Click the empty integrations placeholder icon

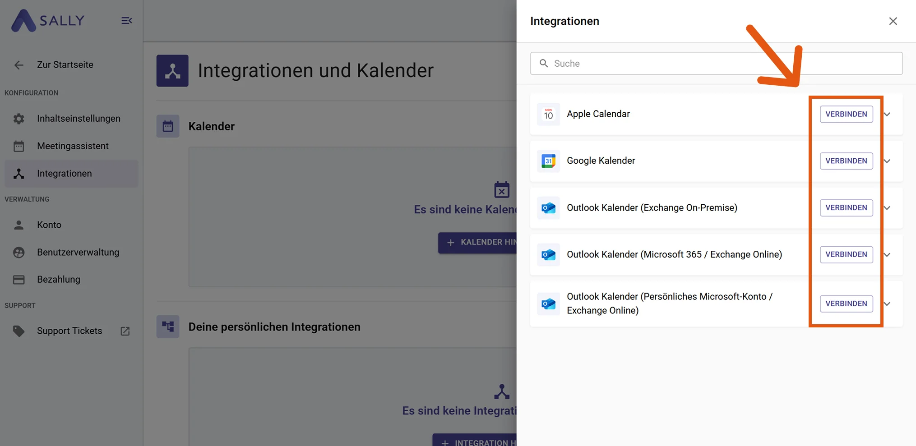tap(502, 391)
